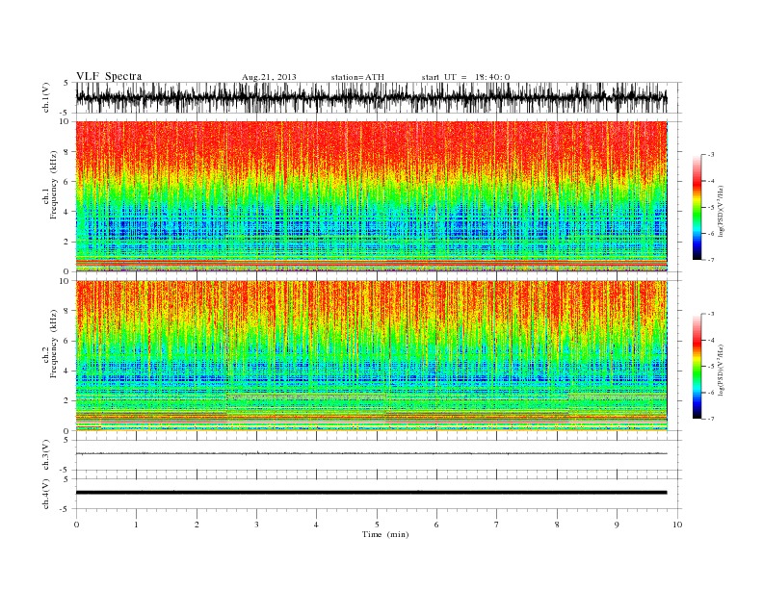Click the "station=ATH" header label

pyautogui.click(x=357, y=77)
